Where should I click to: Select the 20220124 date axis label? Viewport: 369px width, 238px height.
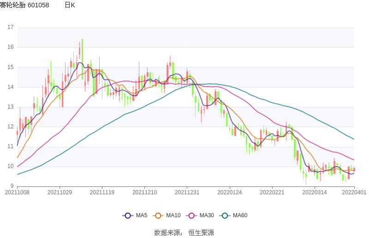(x=230, y=192)
